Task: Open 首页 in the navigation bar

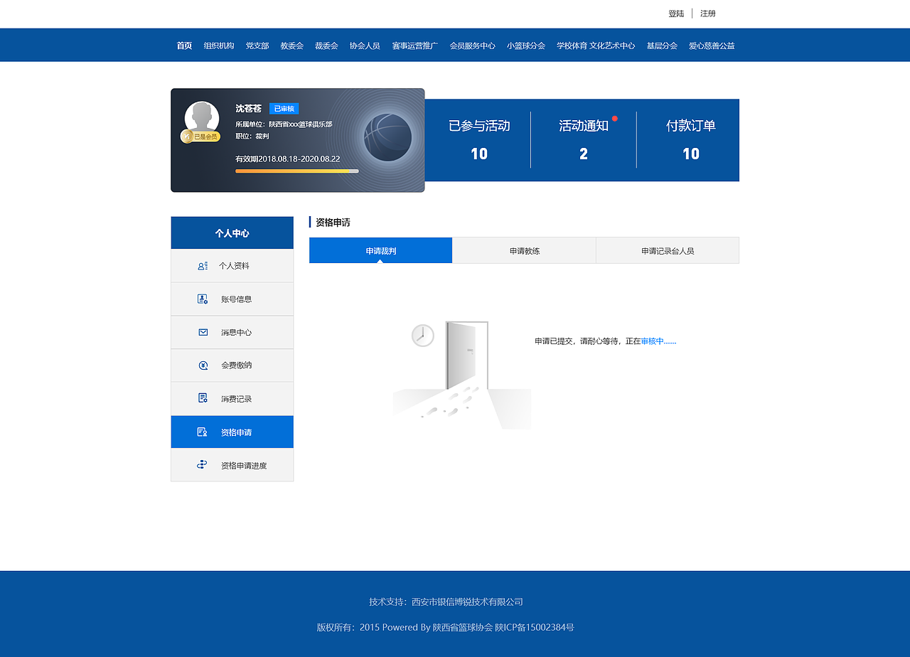Action: (184, 46)
